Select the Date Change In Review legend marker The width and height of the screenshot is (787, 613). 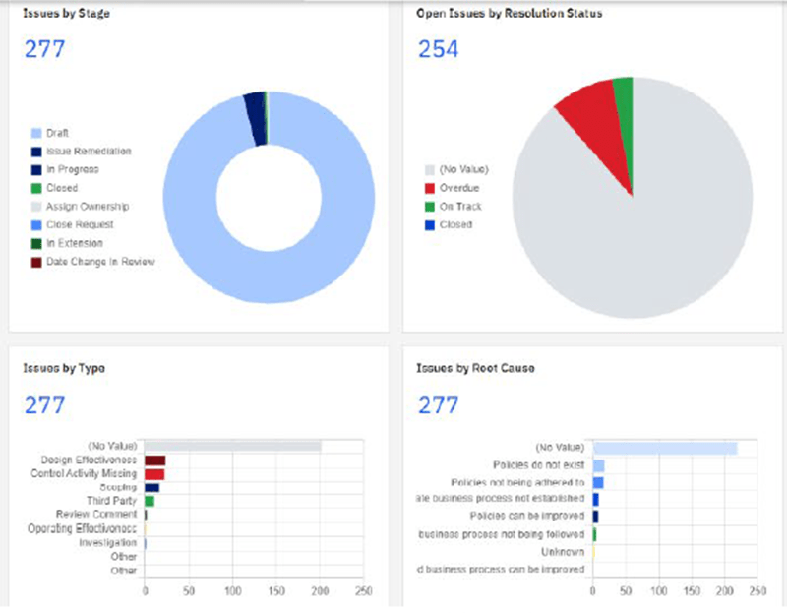(33, 262)
